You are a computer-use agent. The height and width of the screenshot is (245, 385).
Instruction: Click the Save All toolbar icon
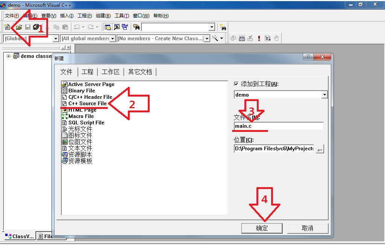[x=36, y=27]
